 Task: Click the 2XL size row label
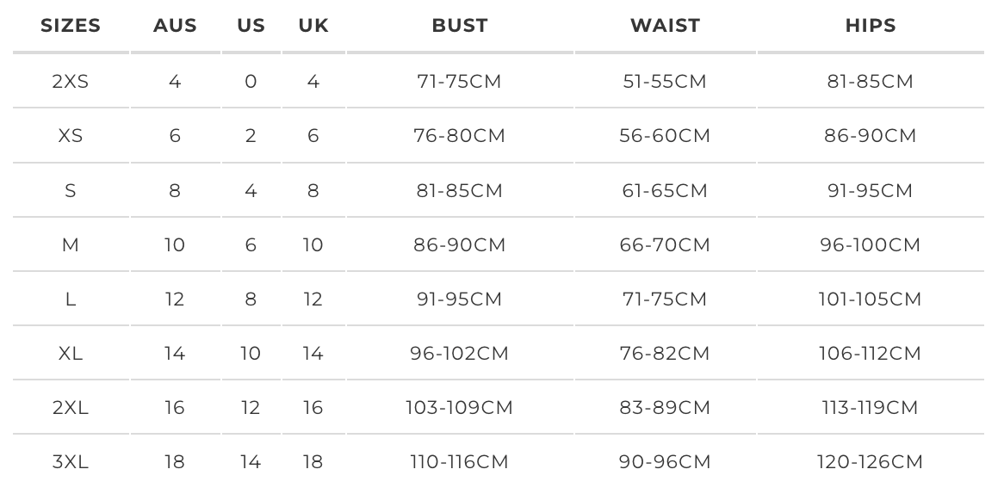coord(71,408)
